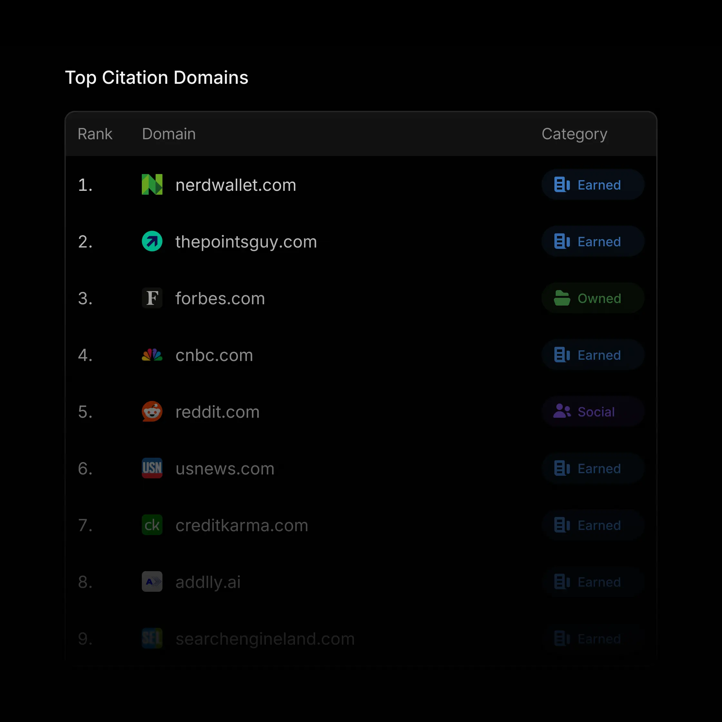Screen dimensions: 722x722
Task: Toggle the Social badge on reddit.com row
Action: [593, 412]
